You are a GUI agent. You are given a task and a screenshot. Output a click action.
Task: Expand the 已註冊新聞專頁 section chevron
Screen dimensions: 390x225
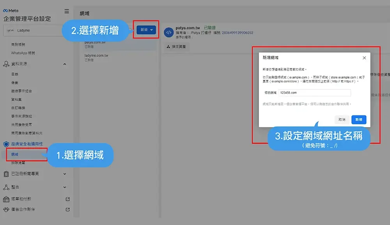point(65,174)
